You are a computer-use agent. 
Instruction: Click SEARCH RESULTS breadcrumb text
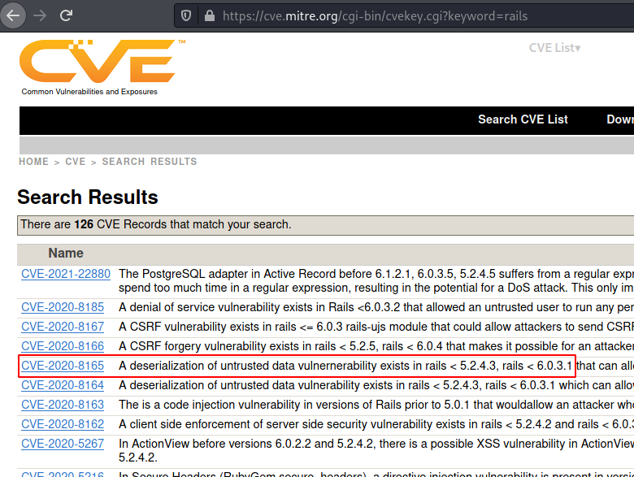(x=150, y=162)
